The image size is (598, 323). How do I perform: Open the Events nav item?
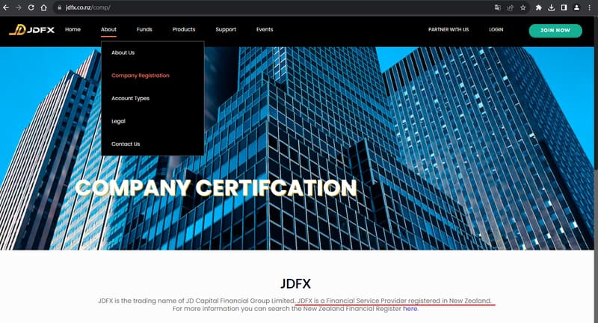pos(265,29)
